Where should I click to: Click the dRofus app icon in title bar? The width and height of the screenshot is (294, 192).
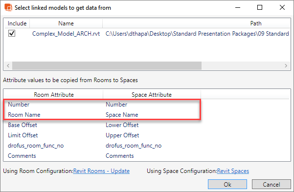tap(8, 7)
